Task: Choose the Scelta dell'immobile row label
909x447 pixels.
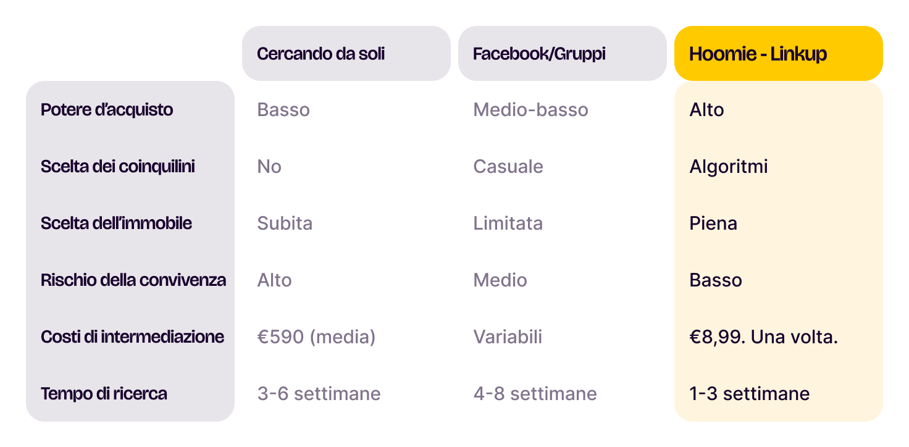Action: [x=117, y=223]
